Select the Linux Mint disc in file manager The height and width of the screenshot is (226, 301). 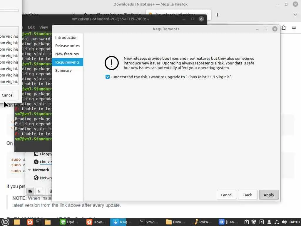(43, 162)
